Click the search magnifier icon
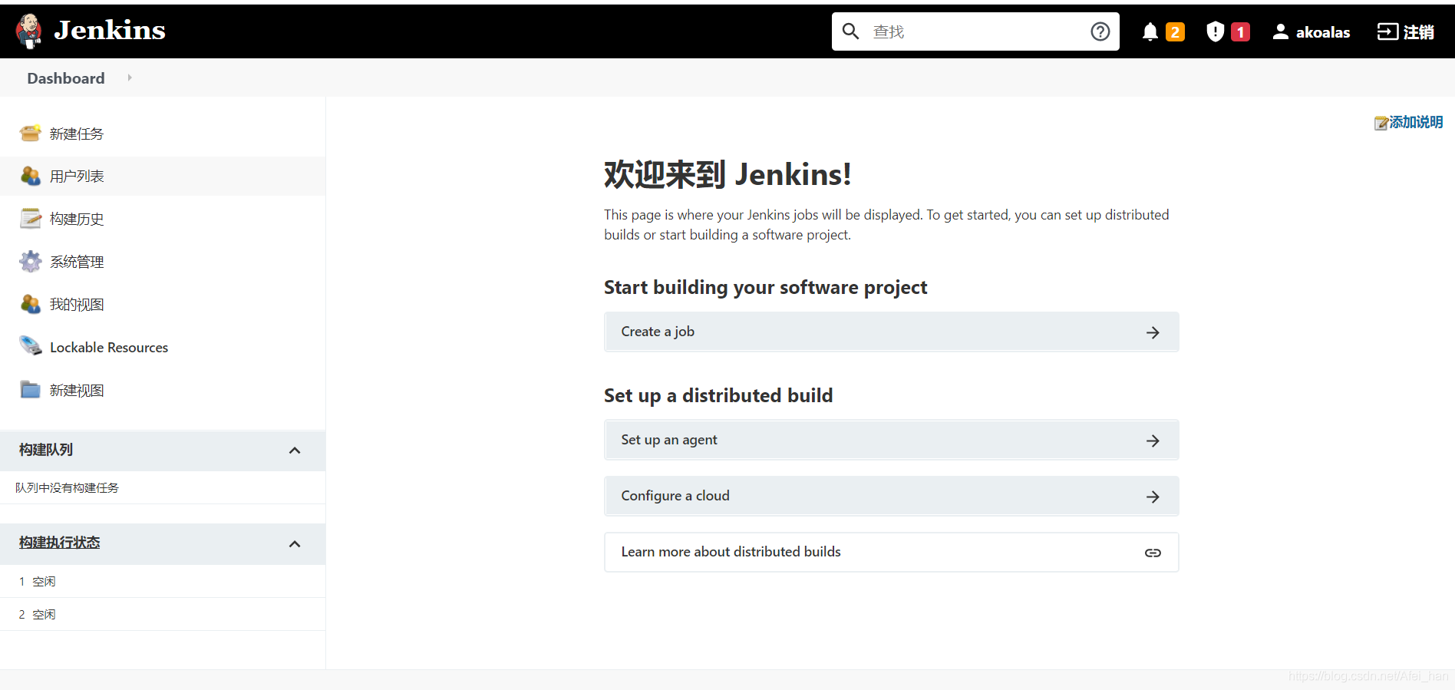 click(x=850, y=31)
